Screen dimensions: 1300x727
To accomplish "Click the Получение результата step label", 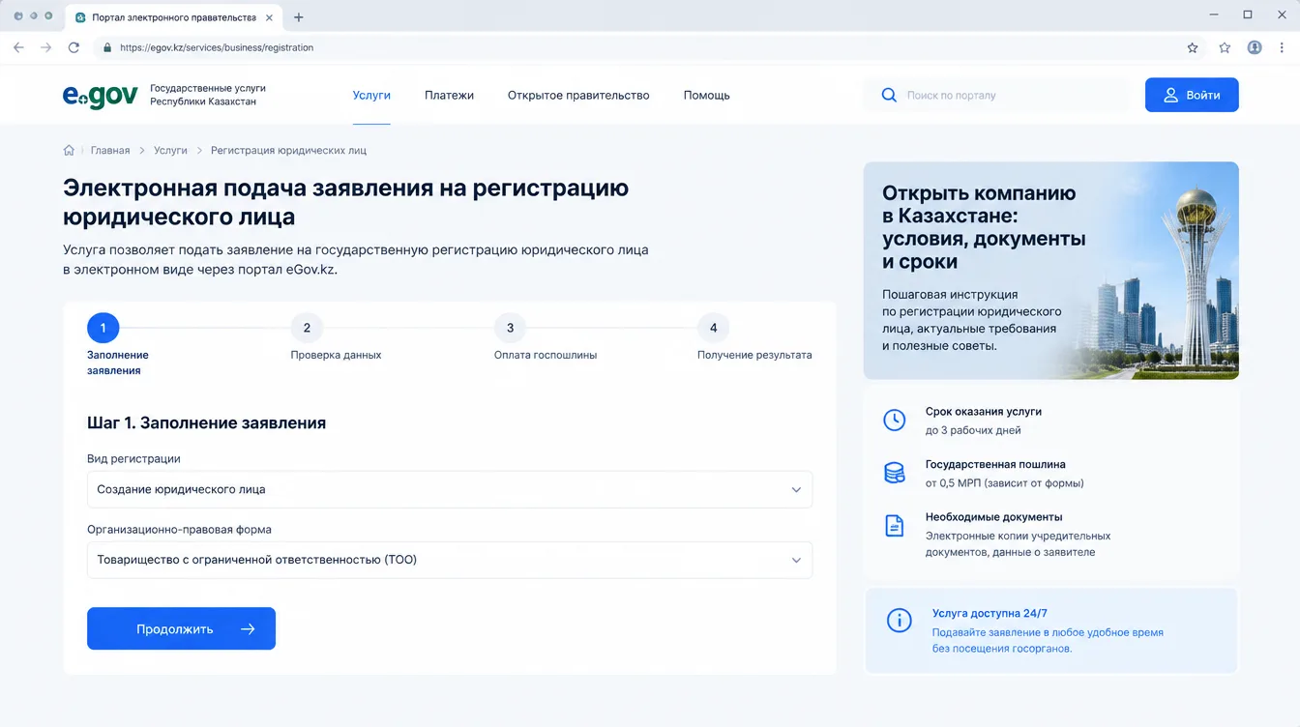I will (x=754, y=355).
